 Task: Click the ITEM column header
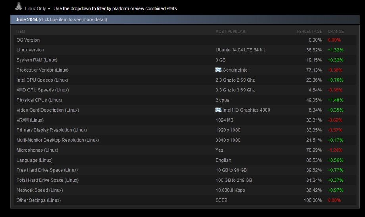pyautogui.click(x=21, y=32)
